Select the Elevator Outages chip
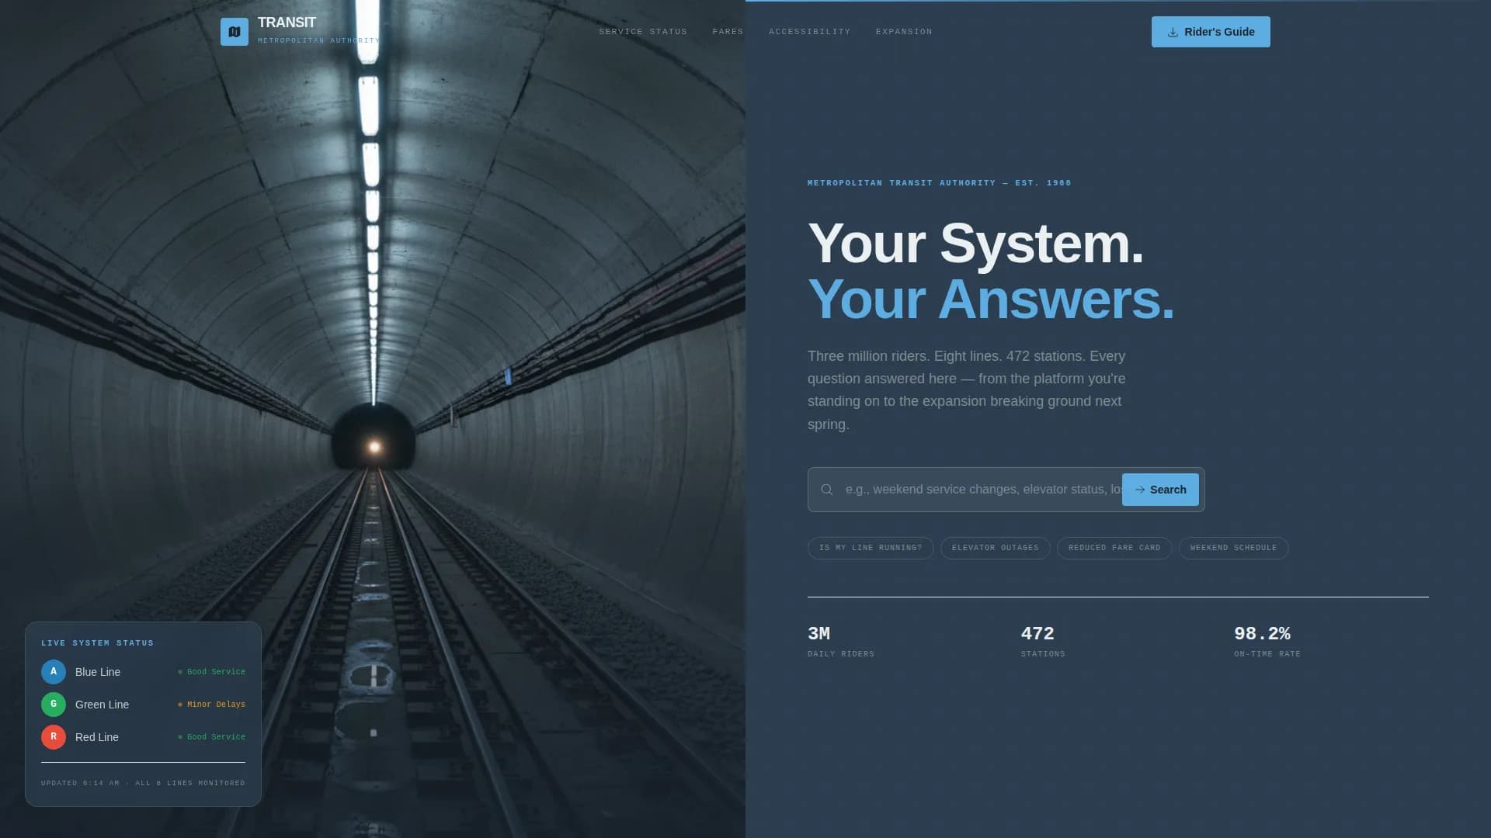1491x838 pixels. [996, 548]
